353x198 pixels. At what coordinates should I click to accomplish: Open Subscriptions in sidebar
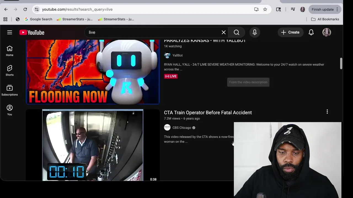[x=10, y=90]
